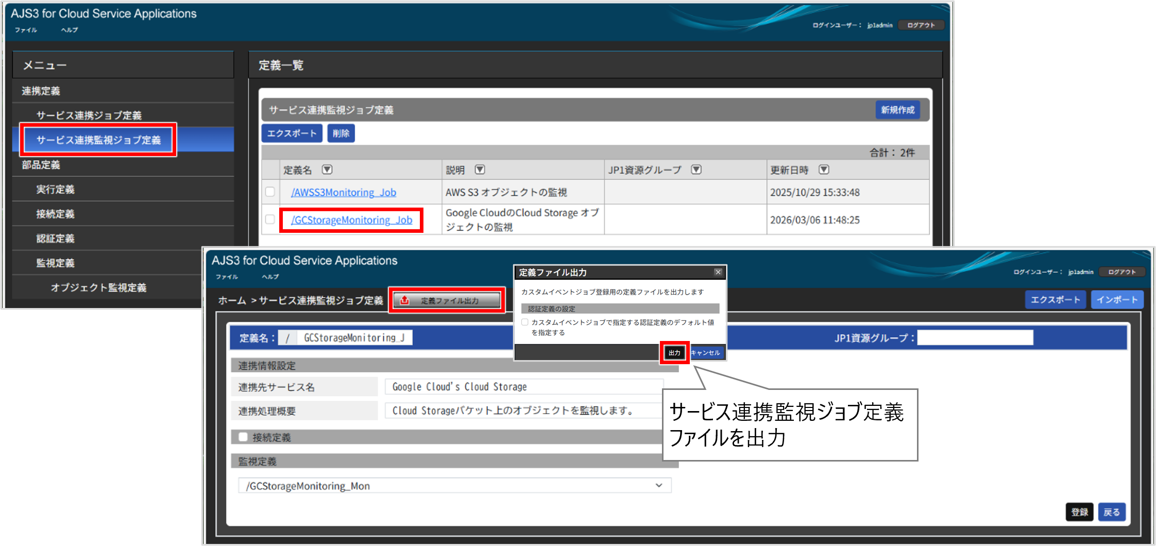Select 接続定義 in the side menu
The image size is (1156, 546).
123,214
